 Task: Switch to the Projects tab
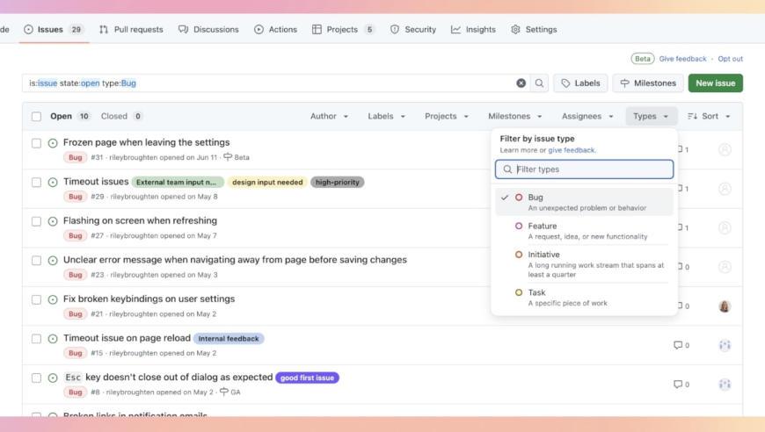(x=344, y=30)
